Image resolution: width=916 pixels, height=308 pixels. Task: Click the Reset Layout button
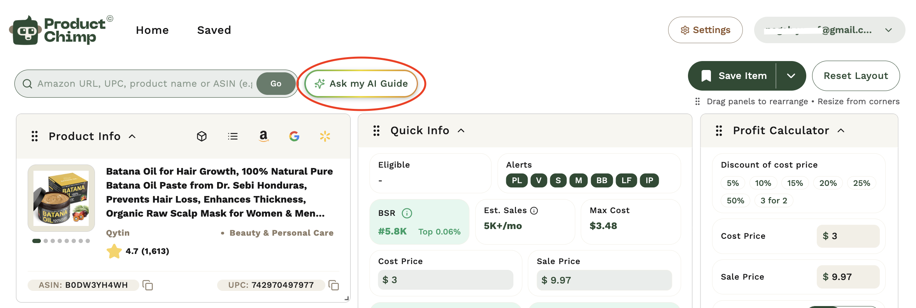click(856, 76)
